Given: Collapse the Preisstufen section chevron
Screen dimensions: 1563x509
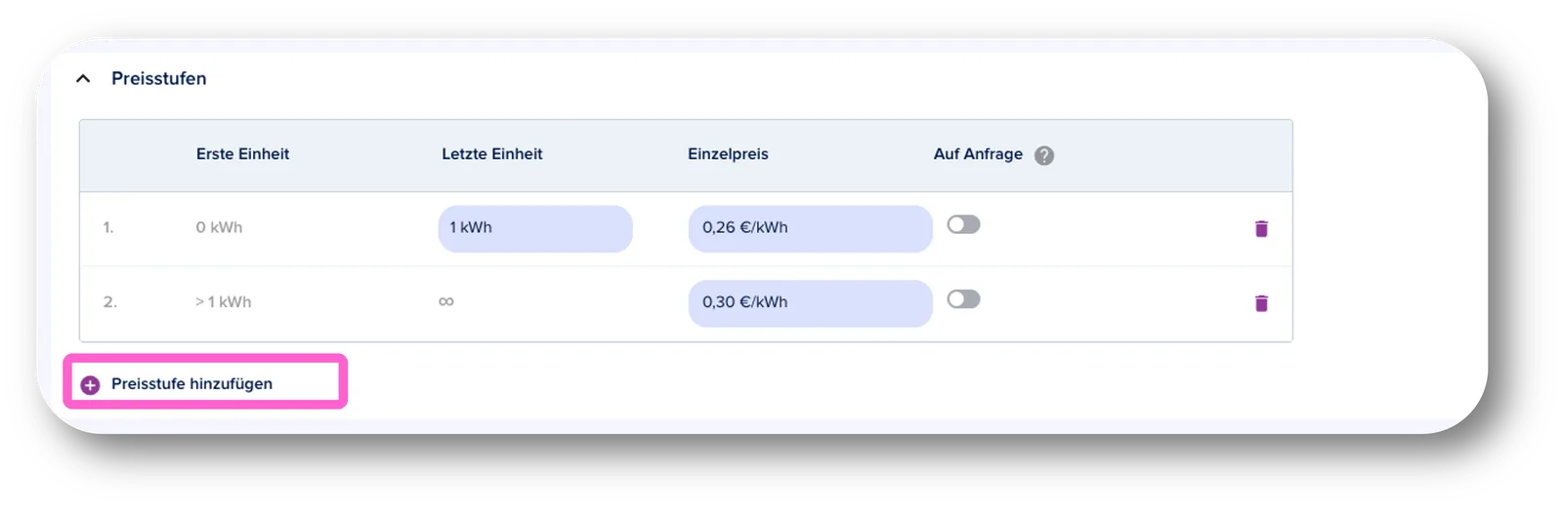Looking at the screenshot, I should click(83, 78).
